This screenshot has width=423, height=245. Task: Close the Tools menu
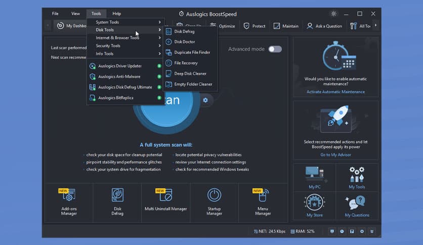(x=96, y=14)
